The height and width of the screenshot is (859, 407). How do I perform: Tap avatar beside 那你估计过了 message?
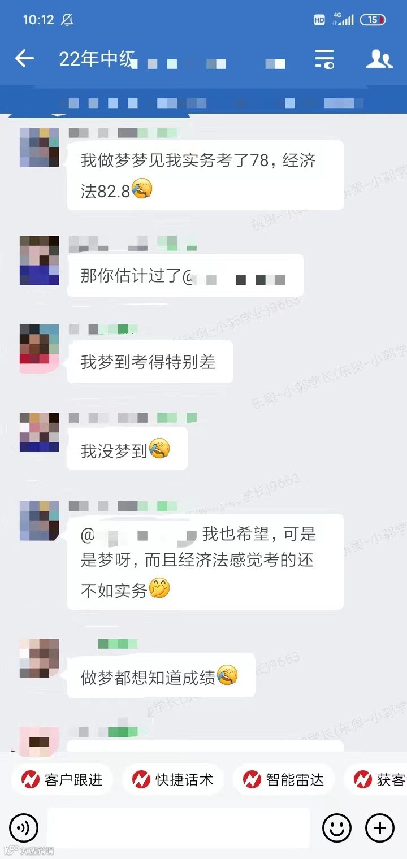pyautogui.click(x=39, y=260)
